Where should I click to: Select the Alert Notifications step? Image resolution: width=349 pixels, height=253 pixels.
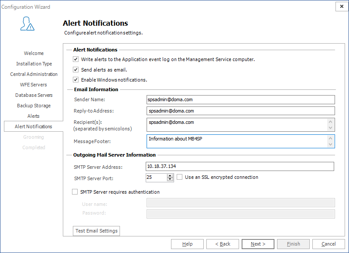point(34,126)
